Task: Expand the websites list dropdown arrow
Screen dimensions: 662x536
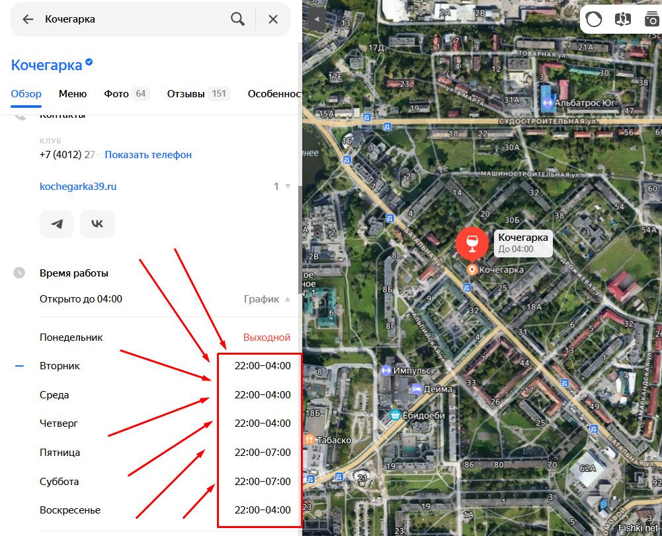Action: coord(288,186)
